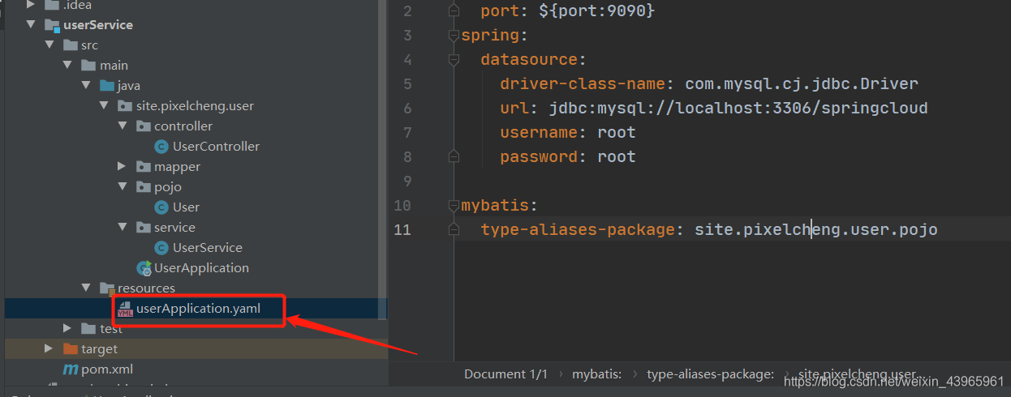Click the Maven pom.xml file icon

[x=71, y=369]
